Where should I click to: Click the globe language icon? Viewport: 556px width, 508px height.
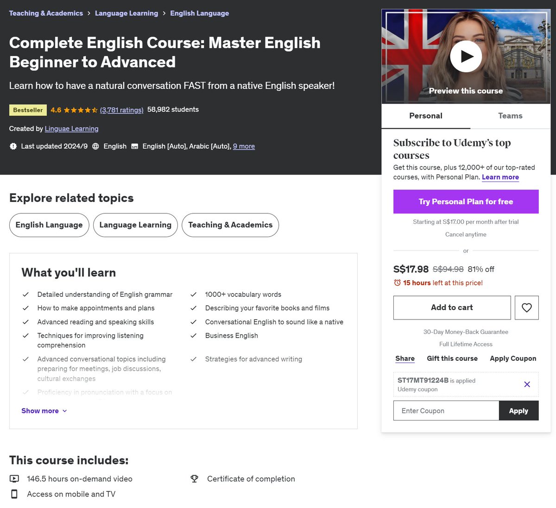point(95,146)
